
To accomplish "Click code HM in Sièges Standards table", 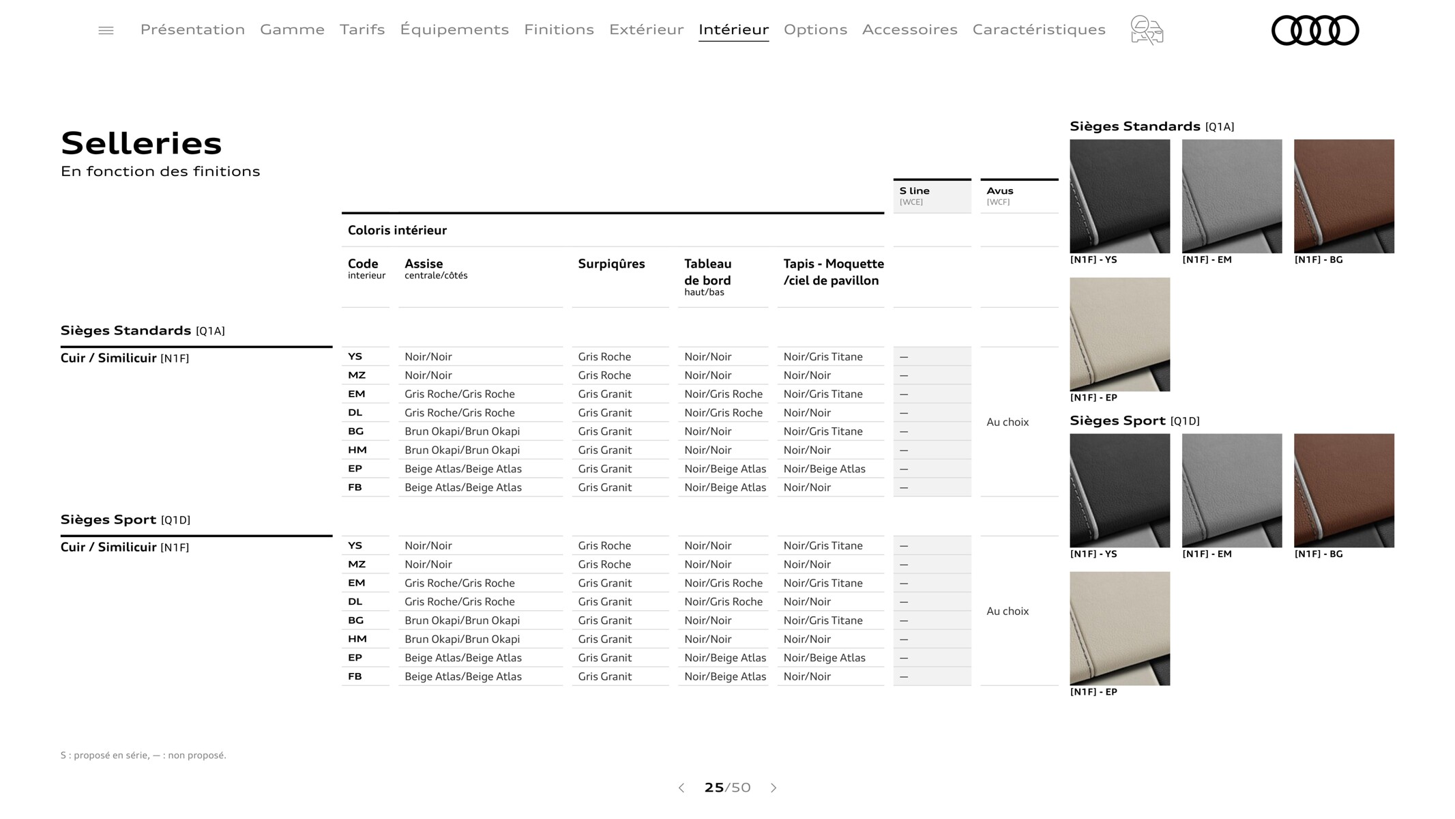I will 357,450.
